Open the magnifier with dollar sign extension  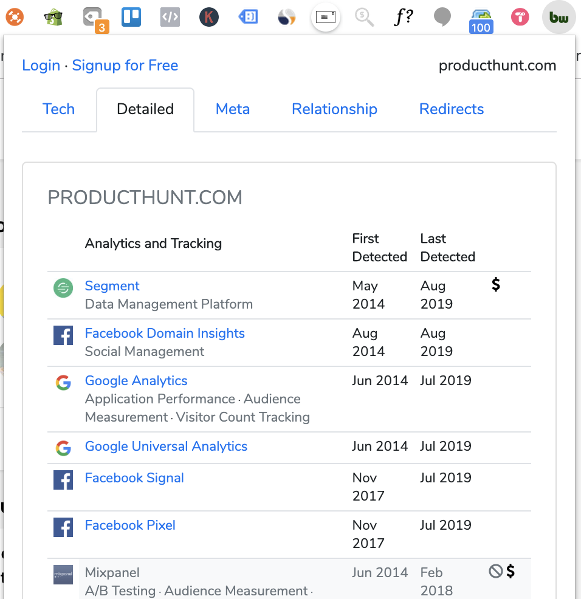click(x=364, y=17)
